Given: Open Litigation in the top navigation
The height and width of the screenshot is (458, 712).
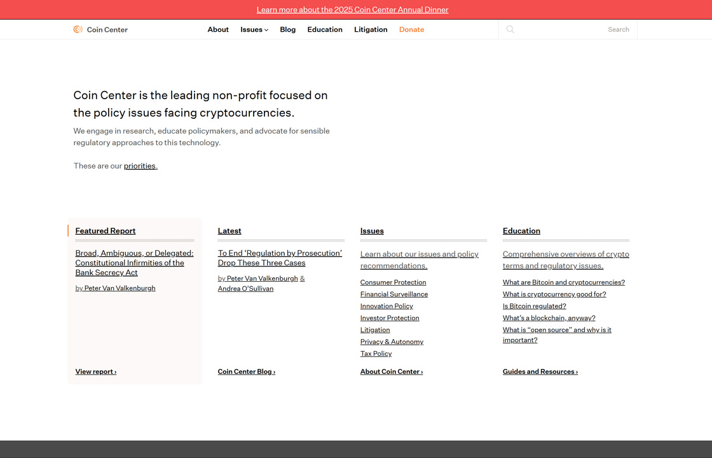Looking at the screenshot, I should point(371,29).
